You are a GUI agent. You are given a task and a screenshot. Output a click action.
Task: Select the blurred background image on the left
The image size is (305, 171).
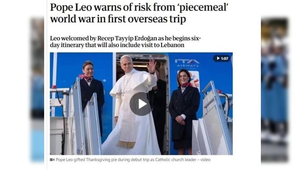point(37,89)
